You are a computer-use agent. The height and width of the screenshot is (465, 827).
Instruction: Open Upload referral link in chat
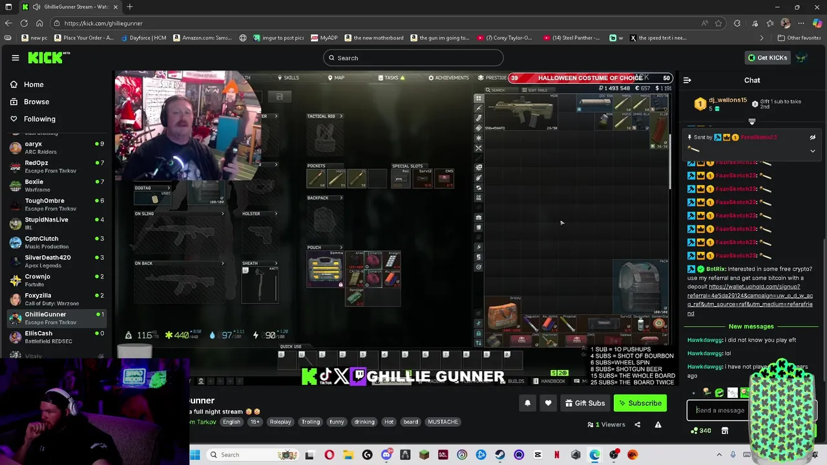click(x=751, y=300)
